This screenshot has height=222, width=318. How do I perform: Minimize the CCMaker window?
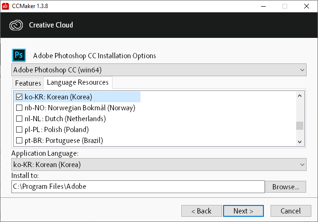click(x=263, y=6)
